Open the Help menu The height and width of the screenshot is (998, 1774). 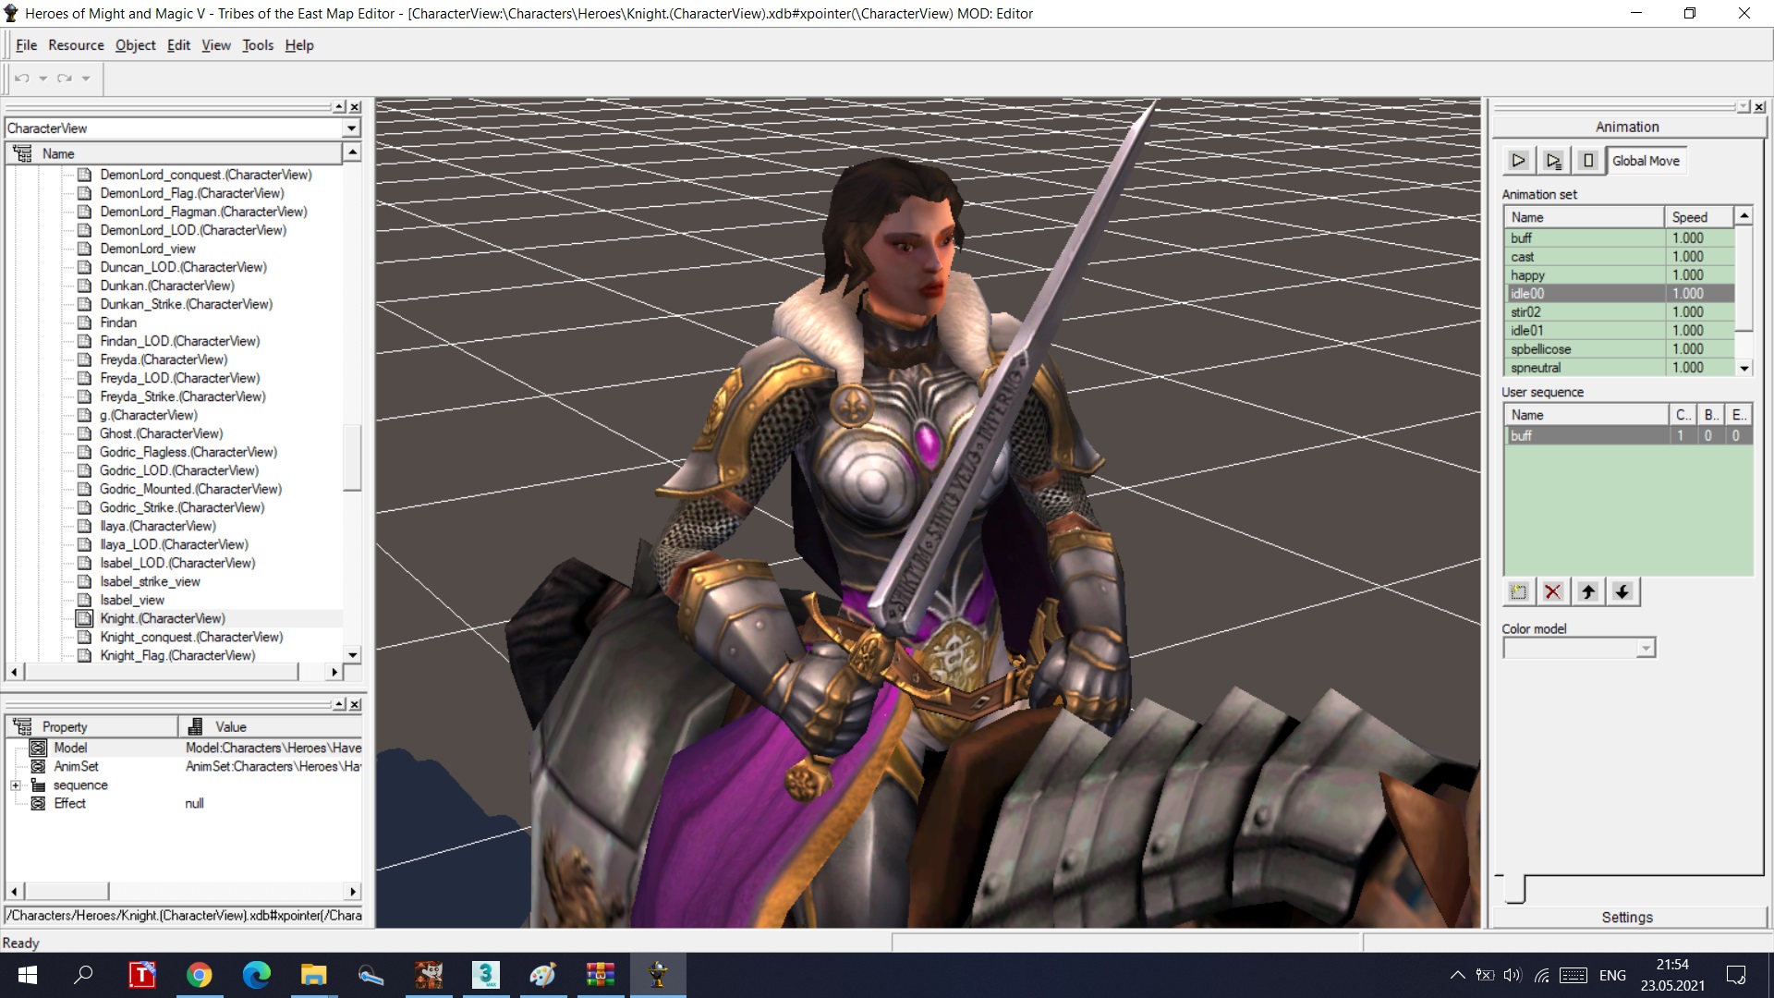pos(299,45)
